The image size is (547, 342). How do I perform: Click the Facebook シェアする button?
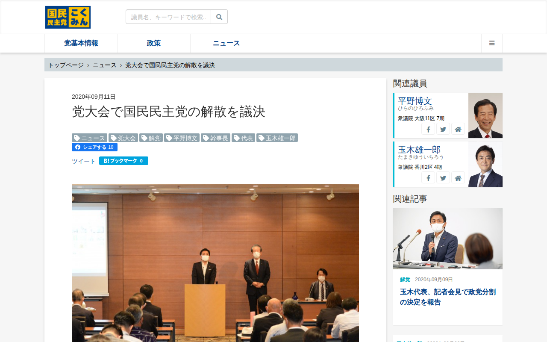tap(94, 147)
